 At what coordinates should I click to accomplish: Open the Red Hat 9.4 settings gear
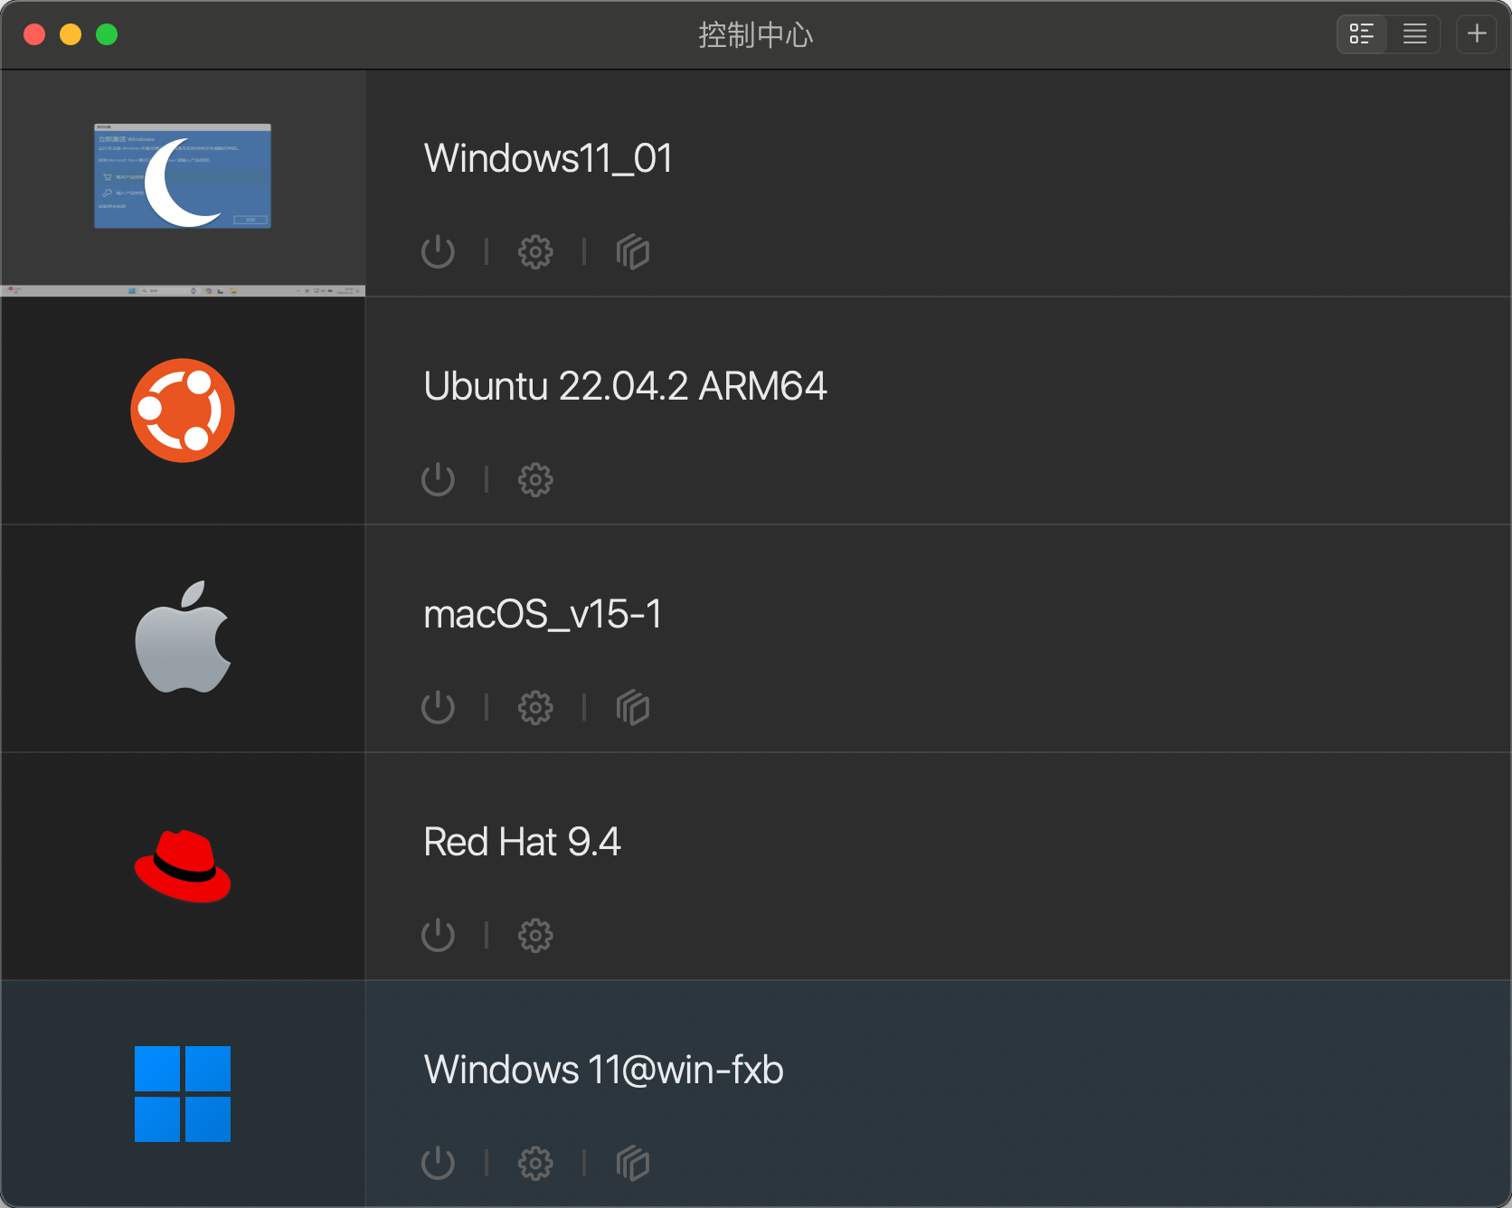535,935
